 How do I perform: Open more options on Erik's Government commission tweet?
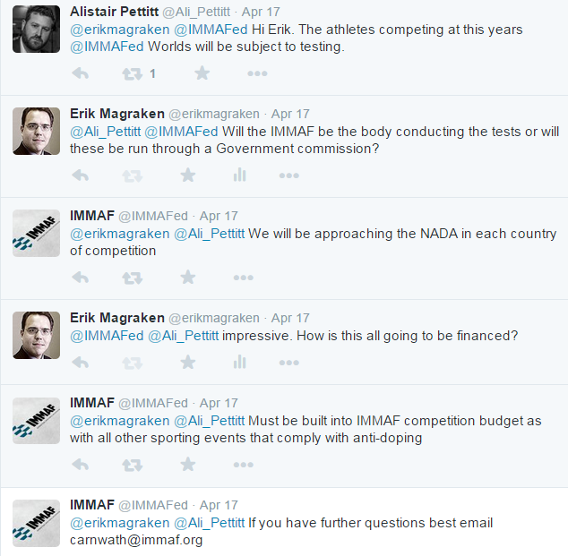tap(289, 175)
